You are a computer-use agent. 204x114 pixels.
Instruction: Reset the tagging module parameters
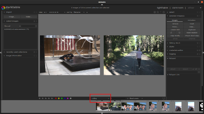pyautogui.click(x=198, y=54)
